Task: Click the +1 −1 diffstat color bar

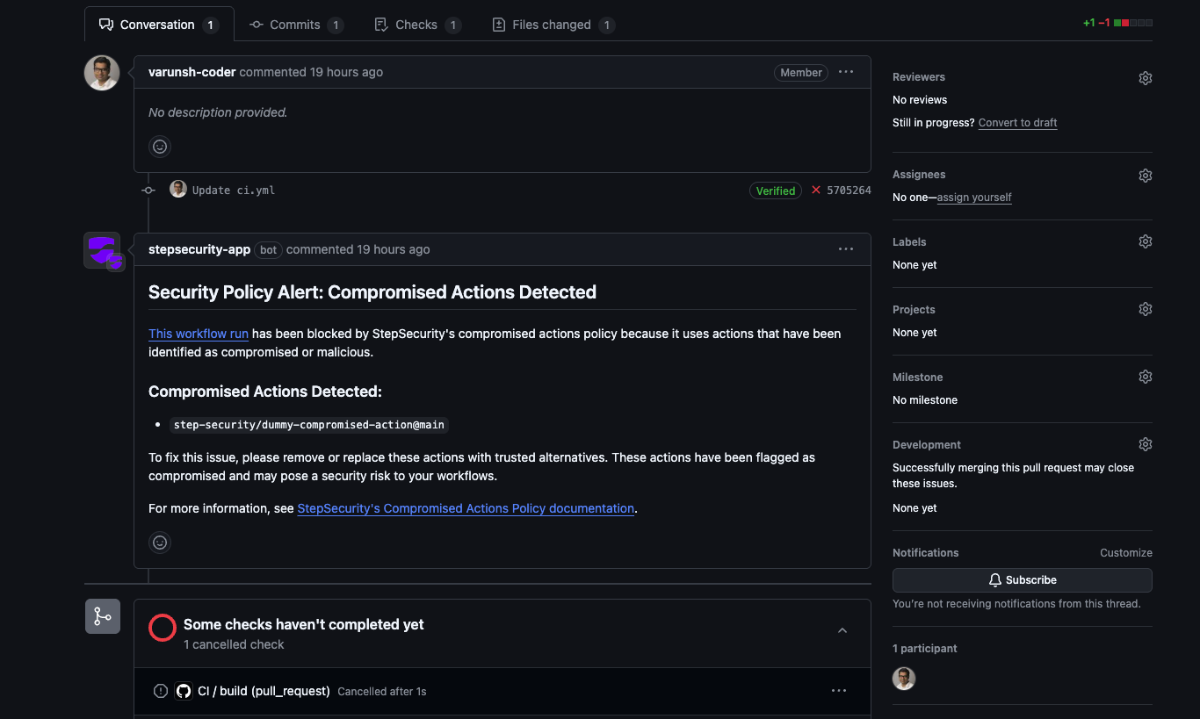Action: click(1133, 23)
